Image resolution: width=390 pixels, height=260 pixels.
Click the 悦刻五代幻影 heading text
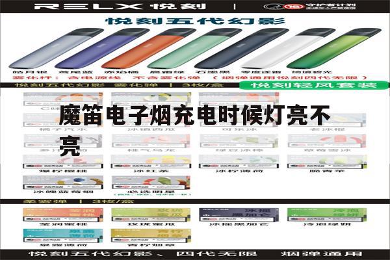coord(195,21)
